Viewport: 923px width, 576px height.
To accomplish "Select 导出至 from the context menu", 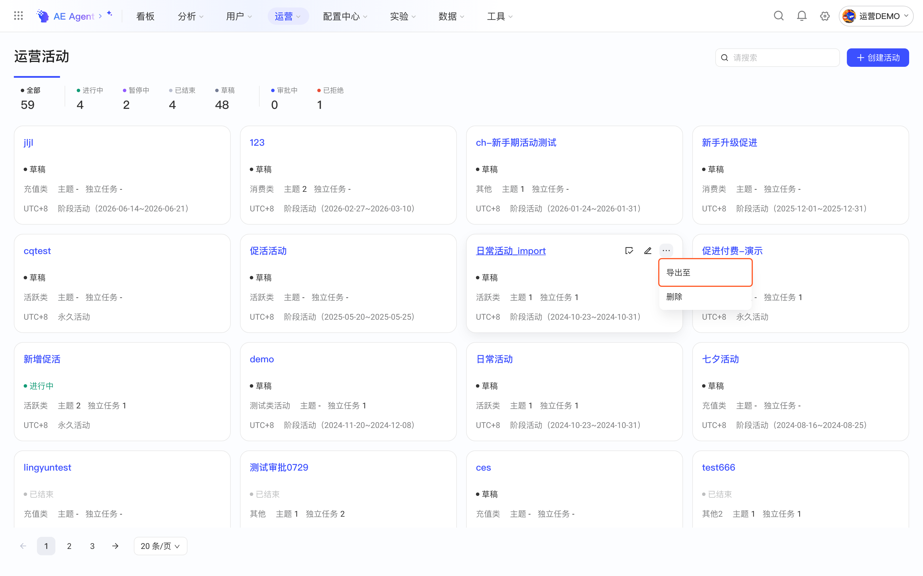I will tap(705, 272).
